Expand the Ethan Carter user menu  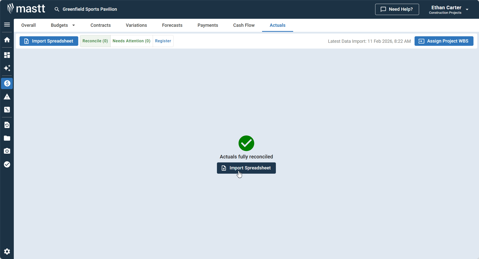point(467,10)
